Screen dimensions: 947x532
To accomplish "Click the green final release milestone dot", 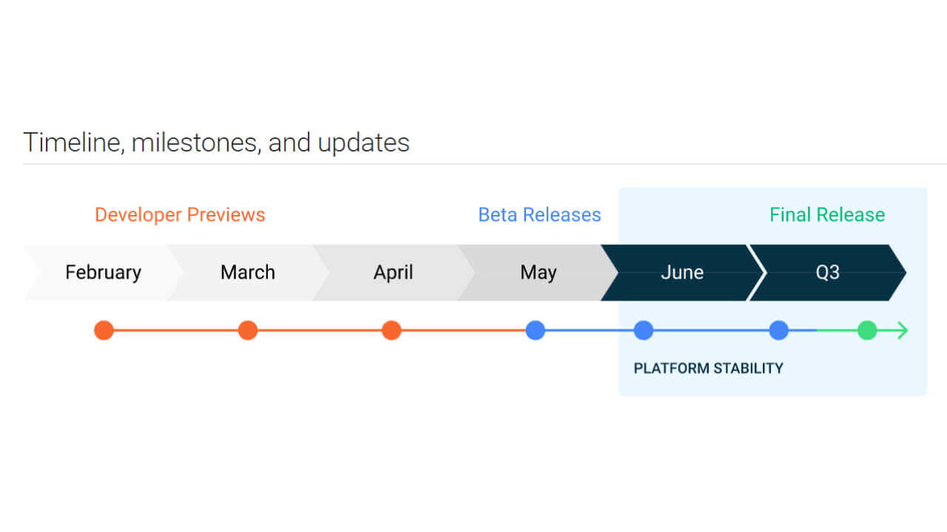I will coord(867,330).
